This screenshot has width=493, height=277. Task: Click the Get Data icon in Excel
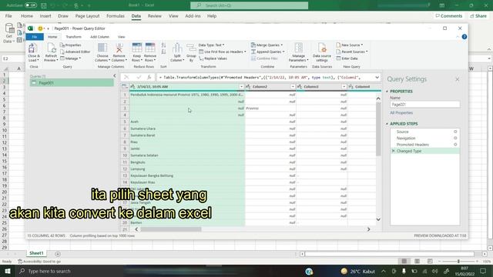click(x=9, y=29)
